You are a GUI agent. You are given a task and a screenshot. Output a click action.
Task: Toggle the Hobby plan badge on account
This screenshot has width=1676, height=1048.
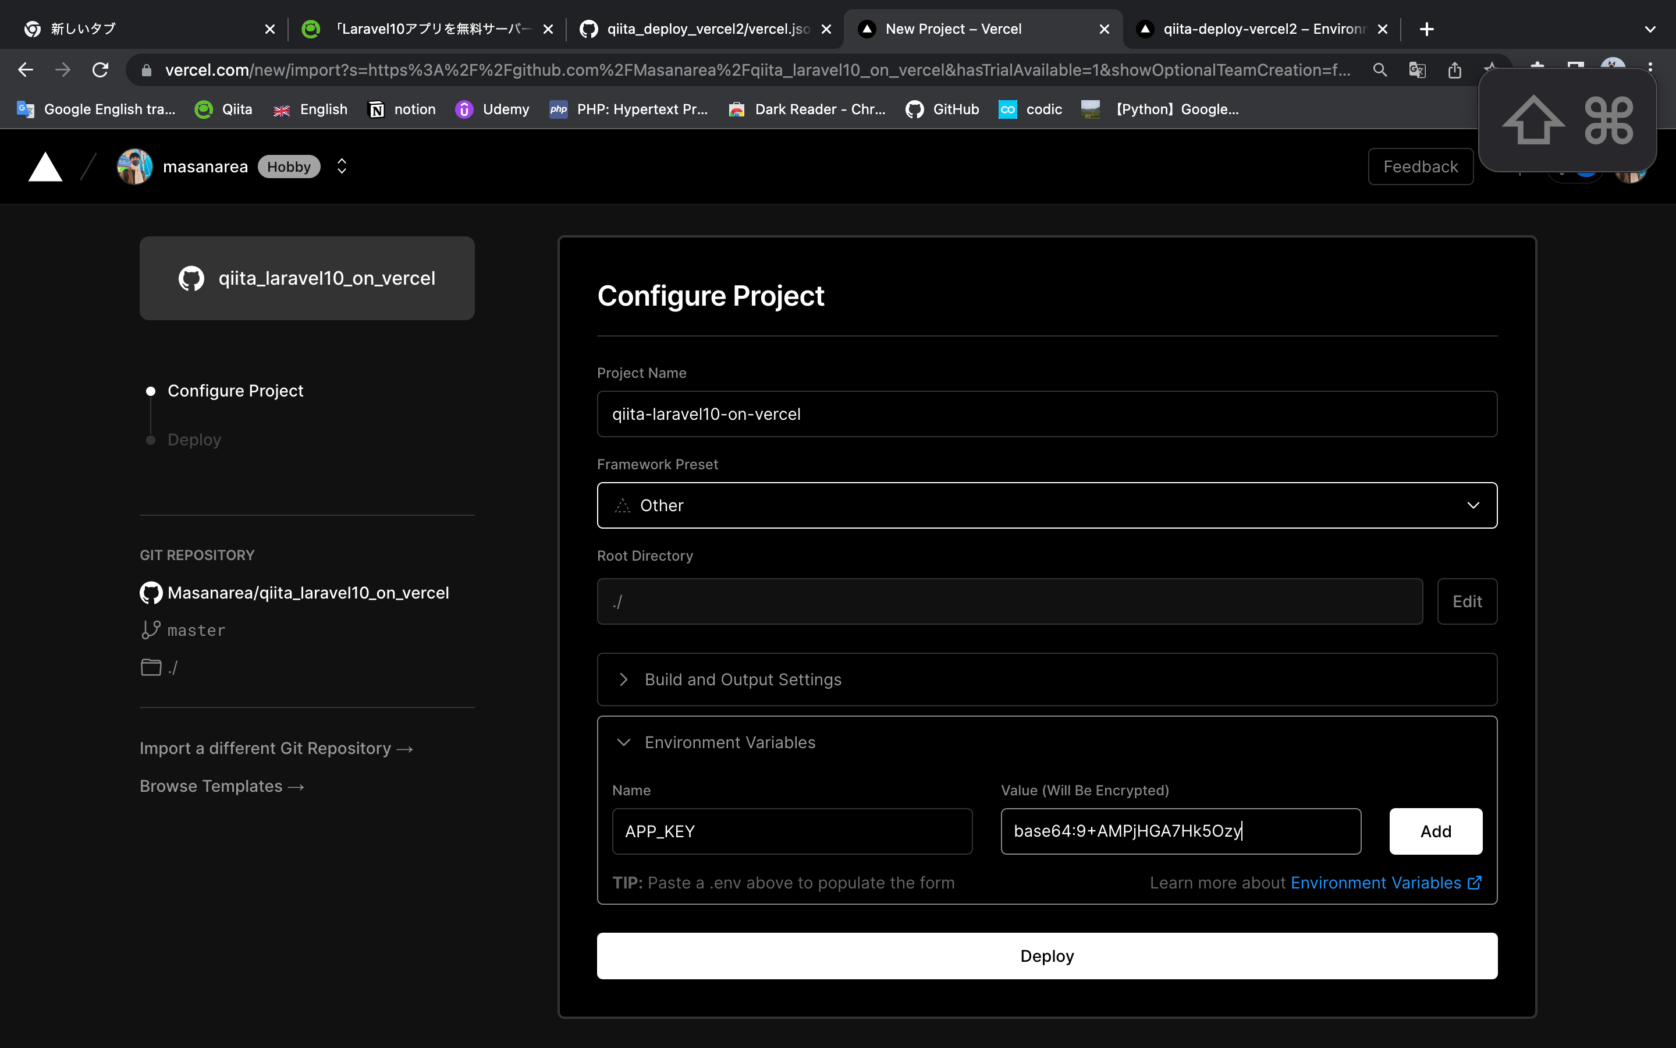(290, 167)
